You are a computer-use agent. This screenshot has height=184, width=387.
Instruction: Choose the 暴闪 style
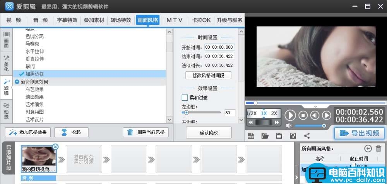click(30, 66)
